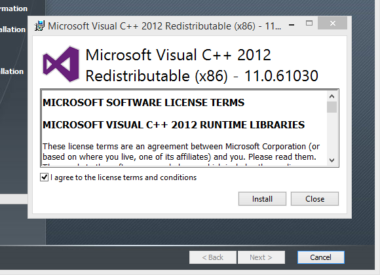
Task: Click the 'These license terms are an agreement' paragraph
Action: coord(181,152)
